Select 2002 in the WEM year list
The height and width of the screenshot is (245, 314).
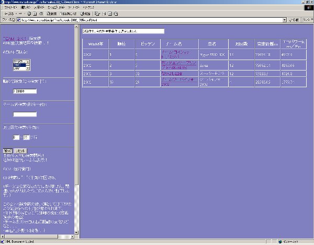tap(19, 65)
